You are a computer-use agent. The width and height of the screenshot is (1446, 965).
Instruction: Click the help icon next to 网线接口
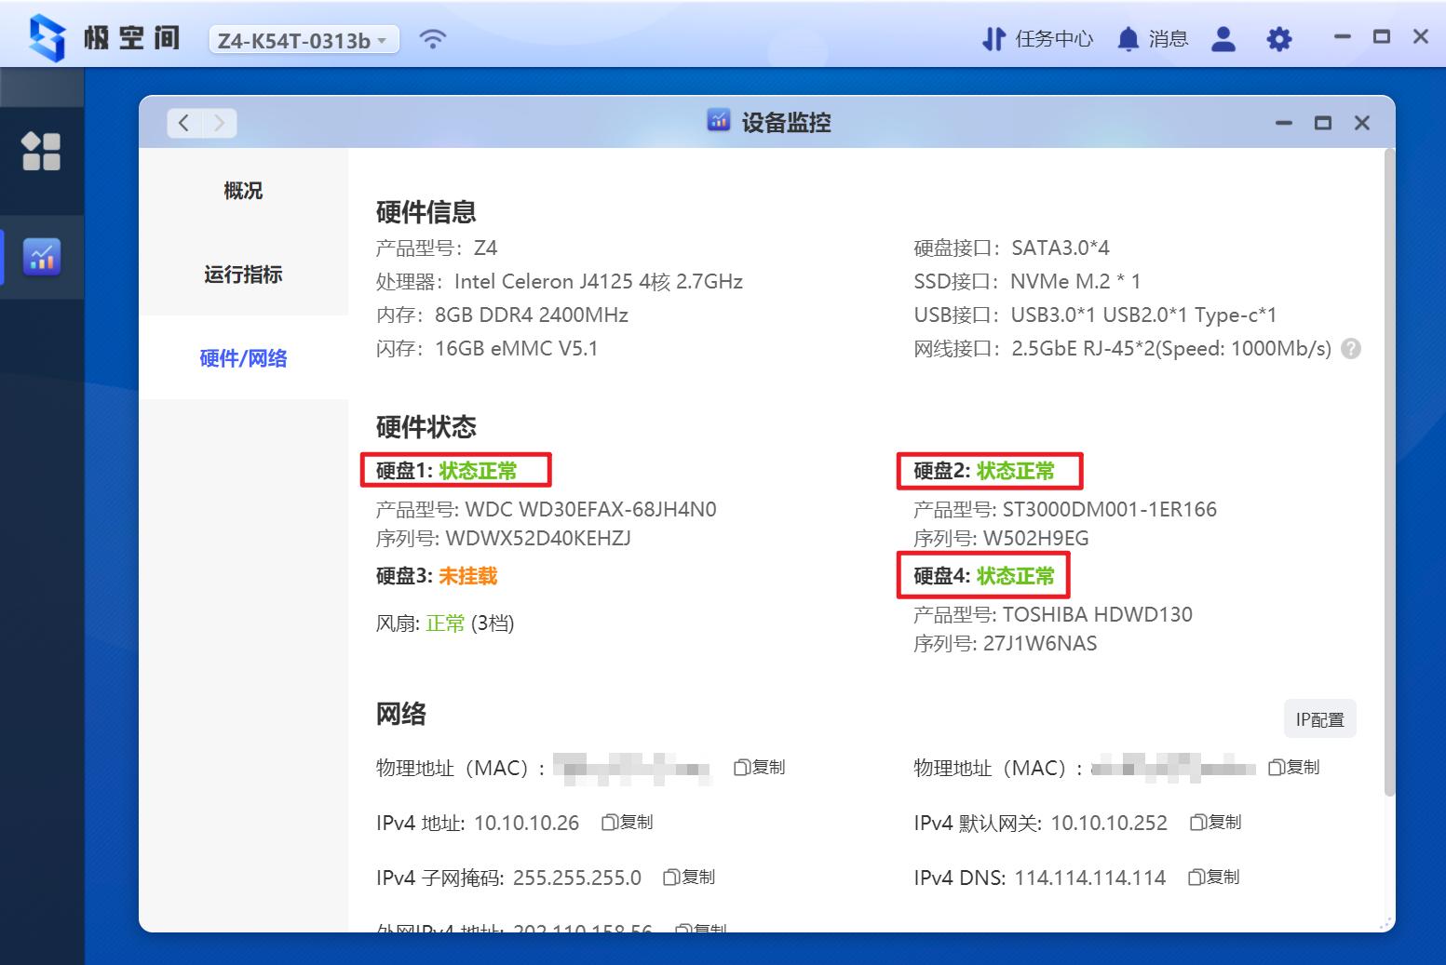pyautogui.click(x=1350, y=348)
